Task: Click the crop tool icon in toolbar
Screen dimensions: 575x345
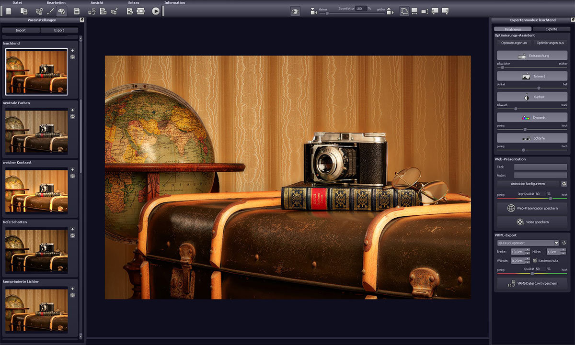Action: pos(404,11)
